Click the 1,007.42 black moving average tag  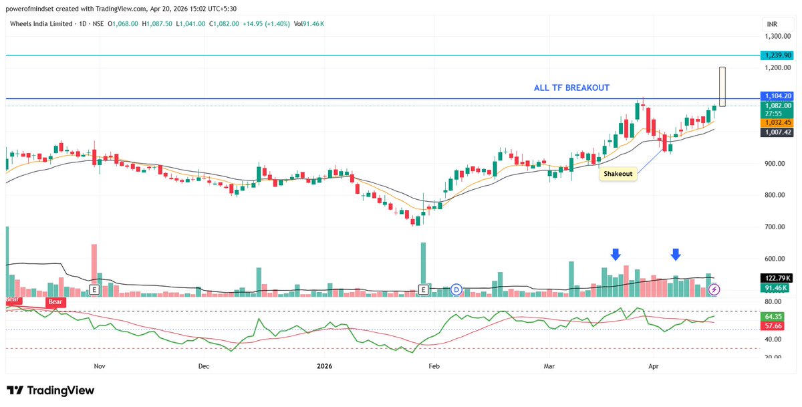click(x=777, y=132)
